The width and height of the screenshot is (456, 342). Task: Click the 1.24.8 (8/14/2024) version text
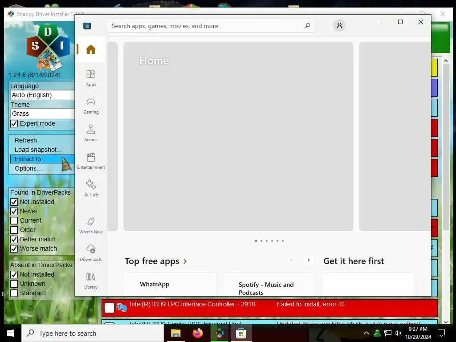coord(34,75)
